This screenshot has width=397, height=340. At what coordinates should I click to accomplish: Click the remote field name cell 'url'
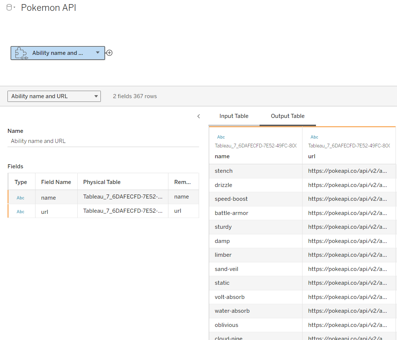click(x=184, y=211)
